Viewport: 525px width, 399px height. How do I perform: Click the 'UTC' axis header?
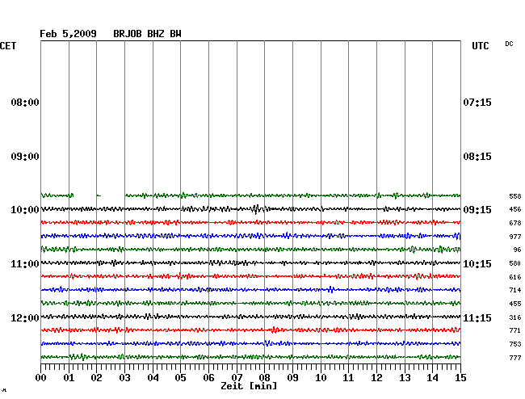tap(480, 46)
